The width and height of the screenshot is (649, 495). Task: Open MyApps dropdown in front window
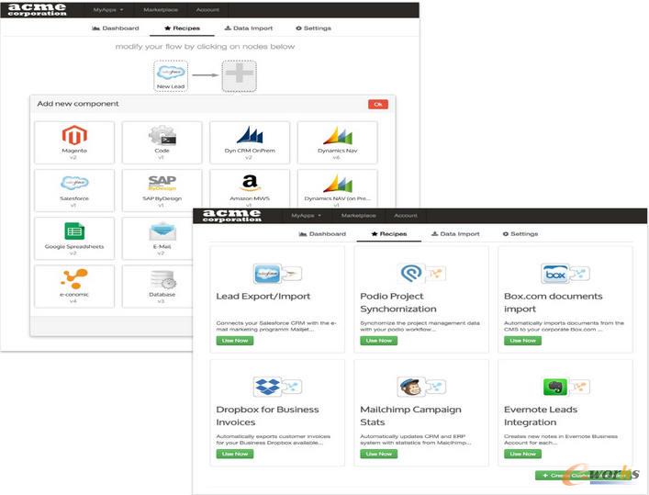(x=305, y=215)
